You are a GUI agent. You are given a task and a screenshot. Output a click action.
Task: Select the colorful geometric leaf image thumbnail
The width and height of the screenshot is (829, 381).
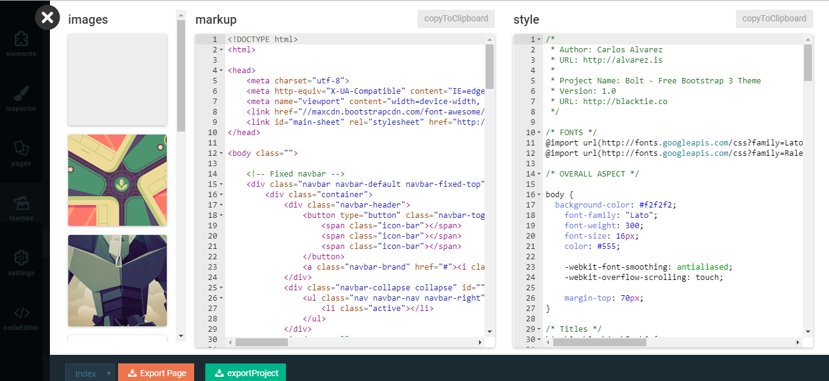point(117,180)
